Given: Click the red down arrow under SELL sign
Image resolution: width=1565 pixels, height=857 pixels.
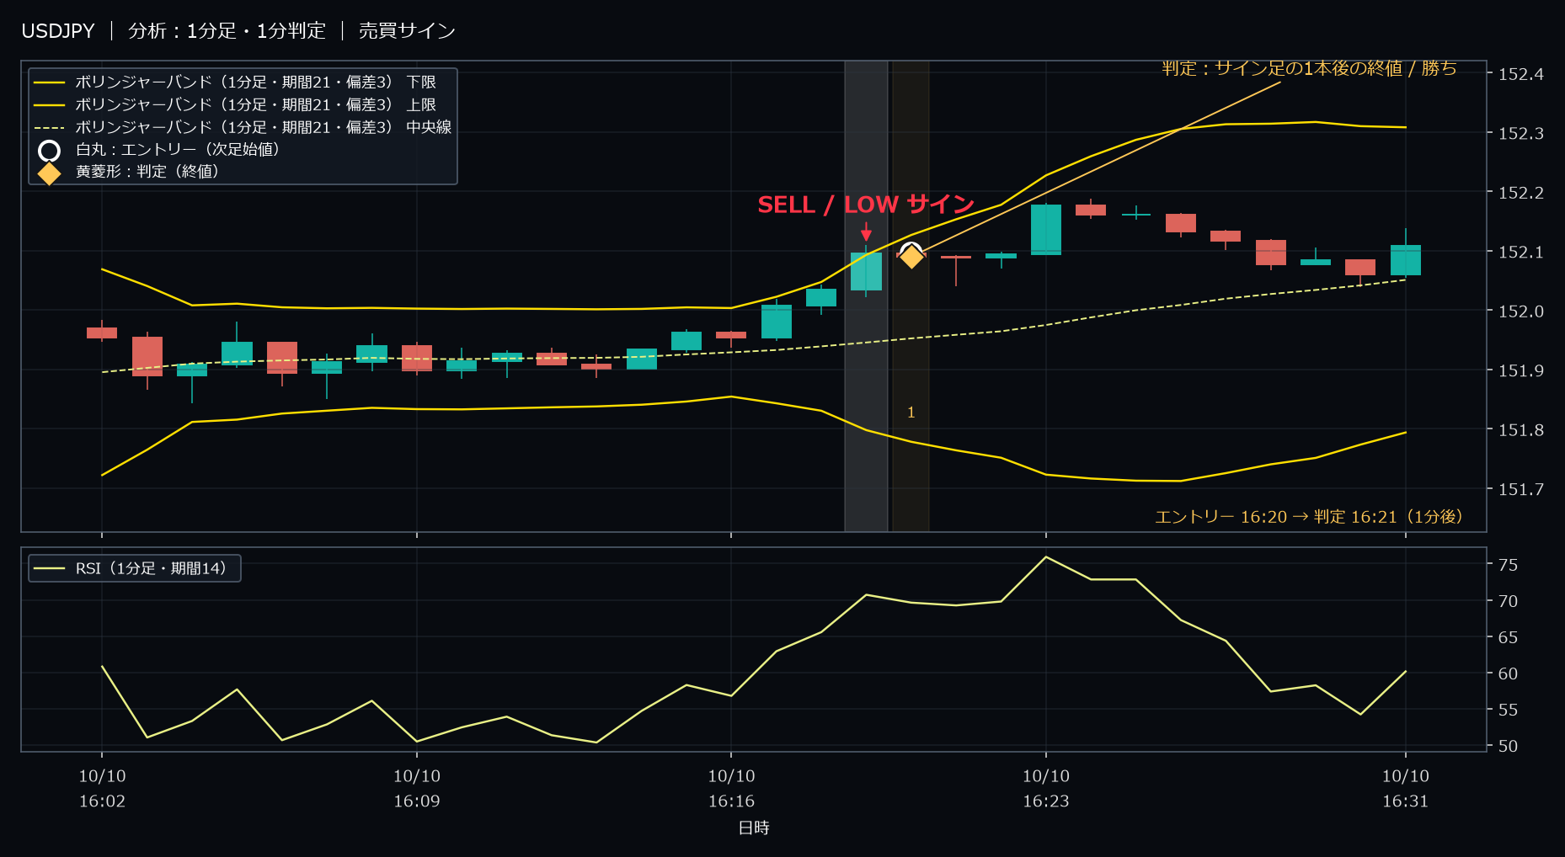Looking at the screenshot, I should coord(866,232).
